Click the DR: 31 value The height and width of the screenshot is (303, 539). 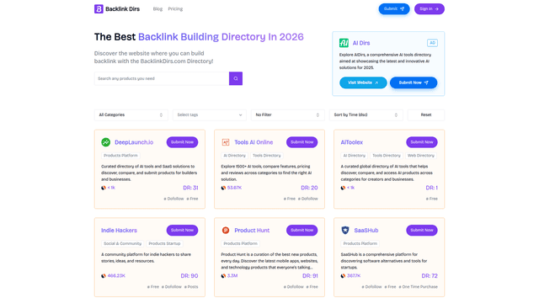pos(190,188)
